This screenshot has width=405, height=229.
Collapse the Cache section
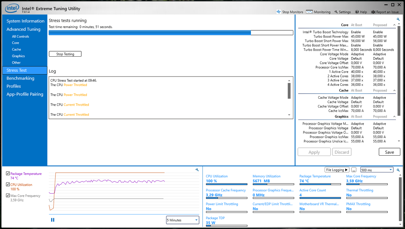(394, 90)
